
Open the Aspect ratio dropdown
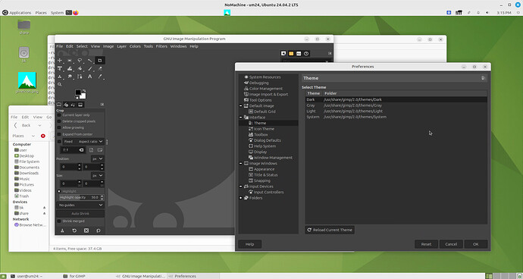tap(90, 142)
